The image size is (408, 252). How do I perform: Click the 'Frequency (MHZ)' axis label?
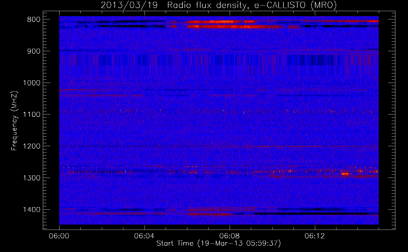coord(14,121)
